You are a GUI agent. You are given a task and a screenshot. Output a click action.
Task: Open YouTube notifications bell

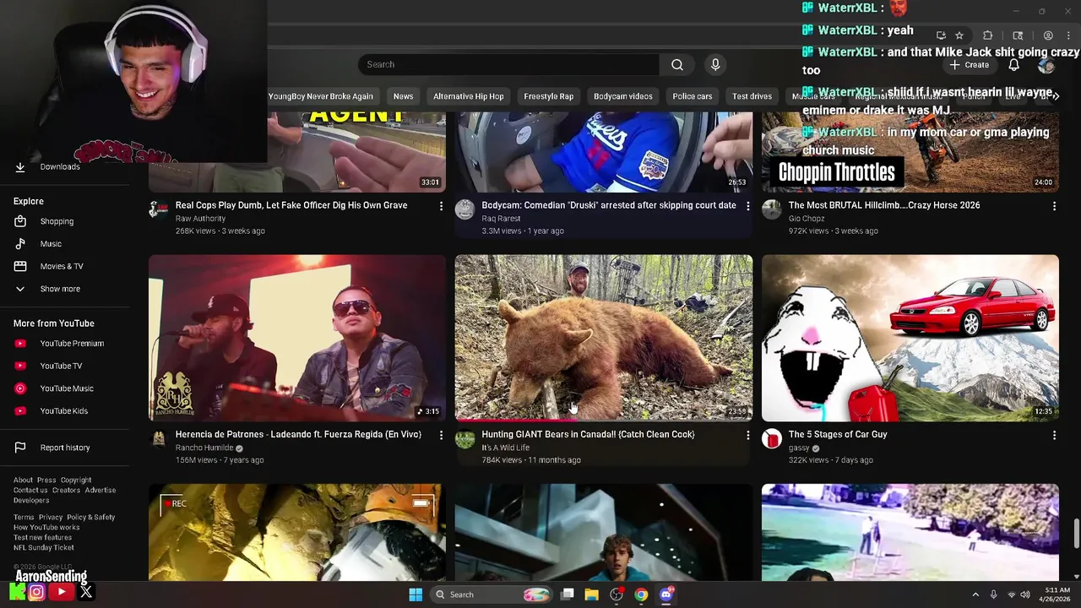1013,65
